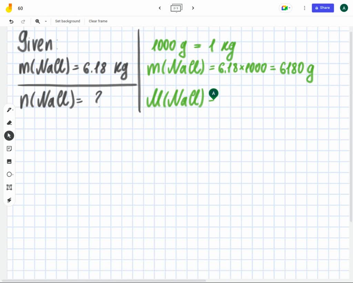
Task: Insert a sticky note
Action: pyautogui.click(x=9, y=148)
